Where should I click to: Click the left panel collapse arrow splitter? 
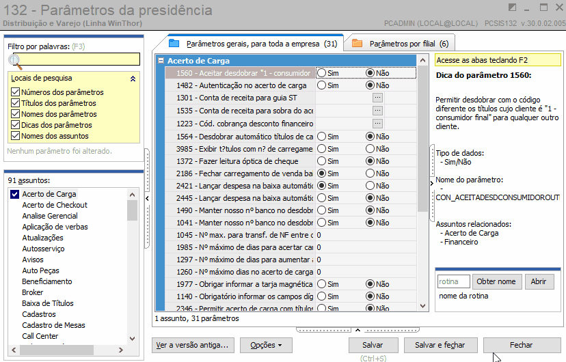coord(147,198)
